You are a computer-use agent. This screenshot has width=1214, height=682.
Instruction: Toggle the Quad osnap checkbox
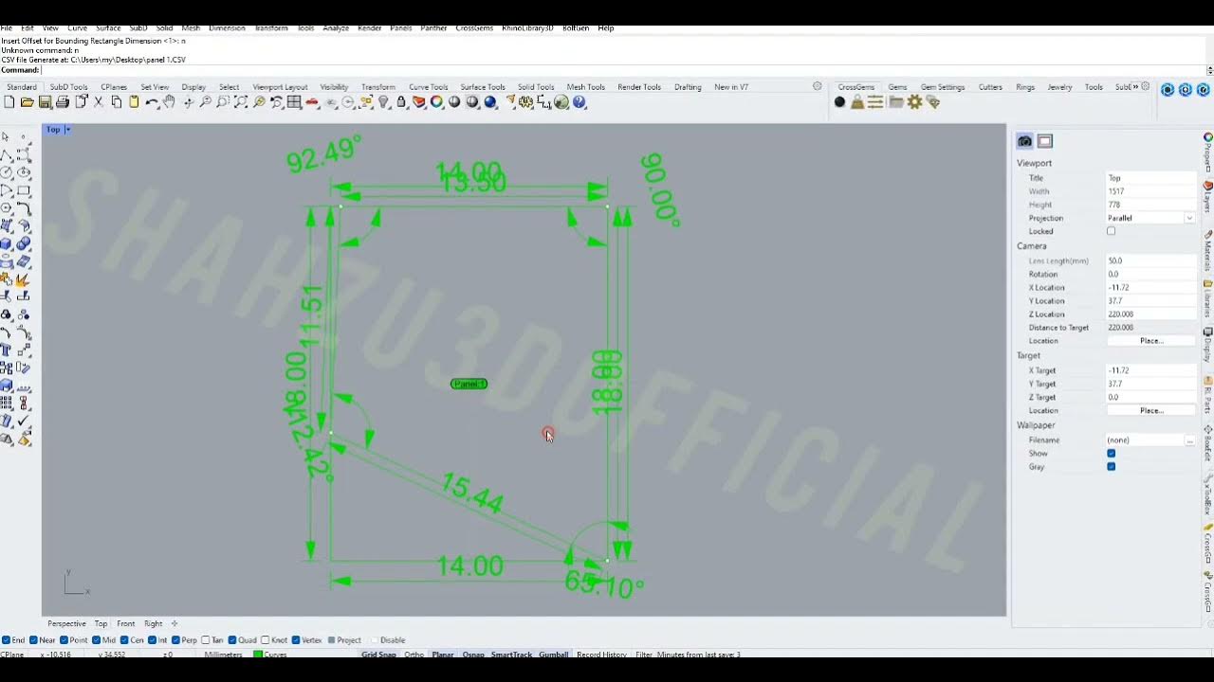(x=232, y=640)
